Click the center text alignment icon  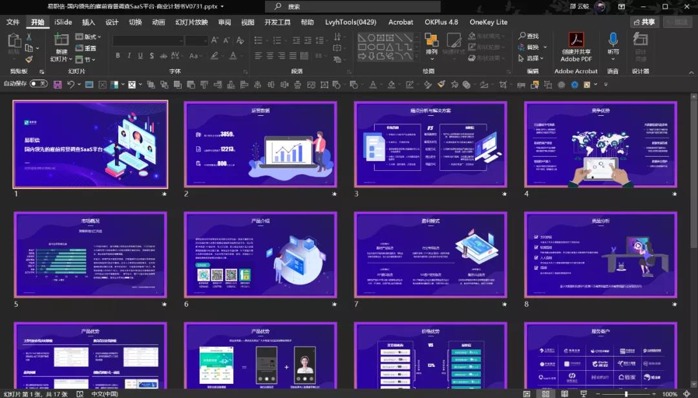(270, 56)
